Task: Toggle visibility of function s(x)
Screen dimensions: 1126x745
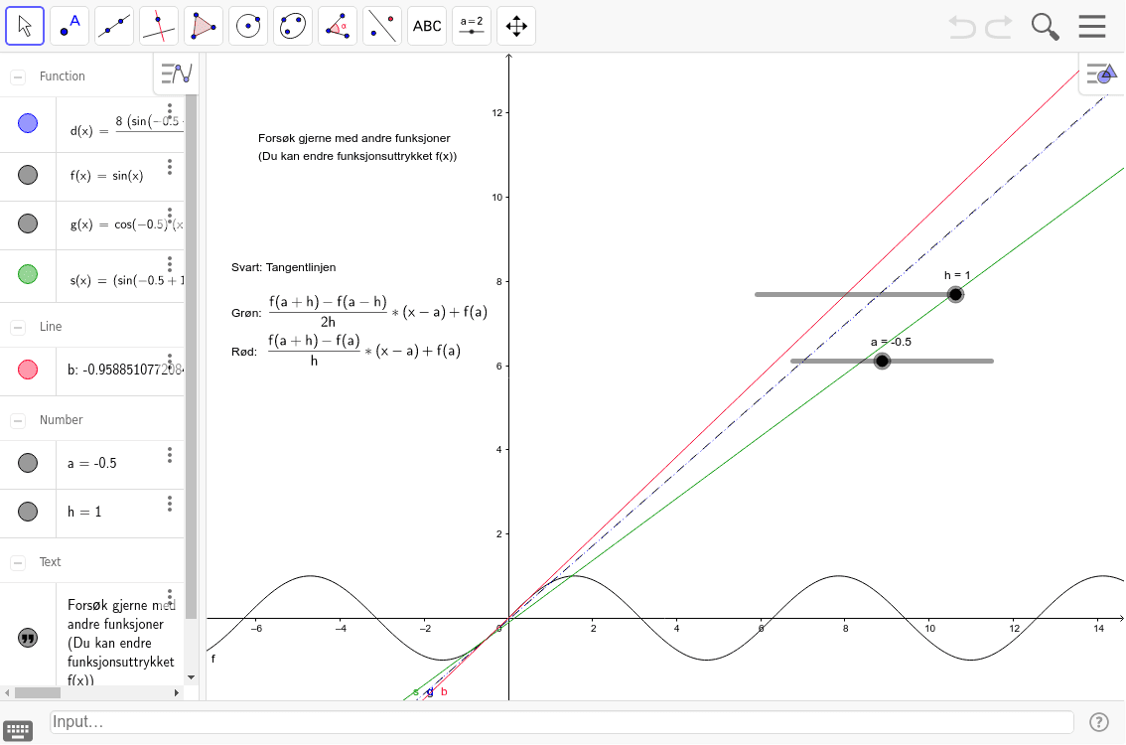Action: point(27,274)
